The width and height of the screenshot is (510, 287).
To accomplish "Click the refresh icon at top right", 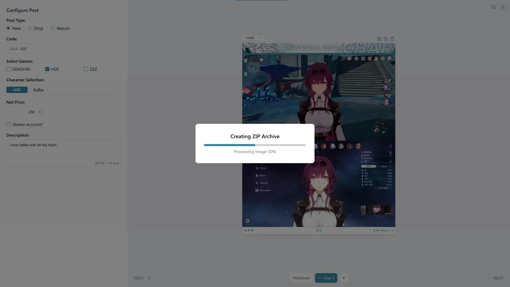I will coord(494,7).
